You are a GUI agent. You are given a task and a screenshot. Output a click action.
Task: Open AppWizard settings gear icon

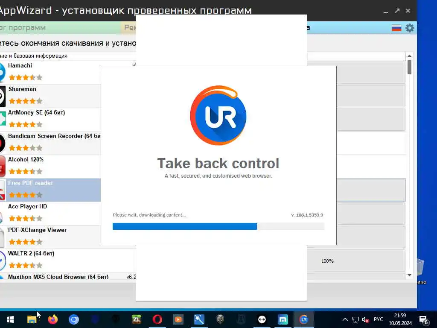pos(410,28)
